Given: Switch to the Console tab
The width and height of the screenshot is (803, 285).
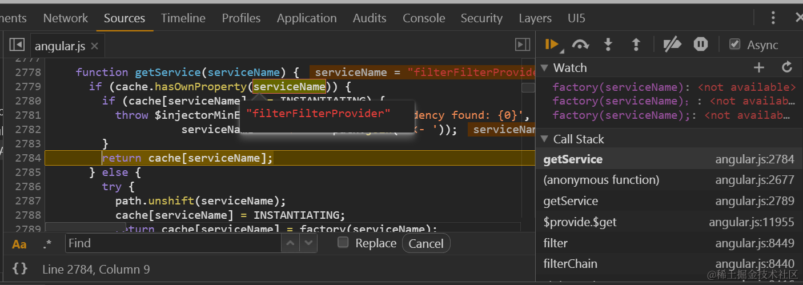Looking at the screenshot, I should [x=424, y=18].
